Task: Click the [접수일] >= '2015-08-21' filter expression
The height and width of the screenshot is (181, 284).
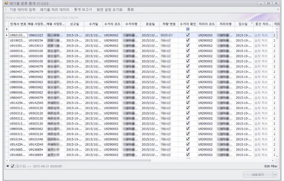Action: pyautogui.click(x=39, y=166)
